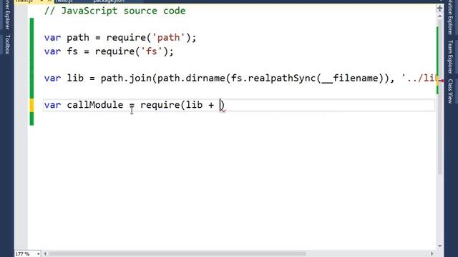
Task: Click on 'fs' string in require('fs')
Action: click(151, 51)
